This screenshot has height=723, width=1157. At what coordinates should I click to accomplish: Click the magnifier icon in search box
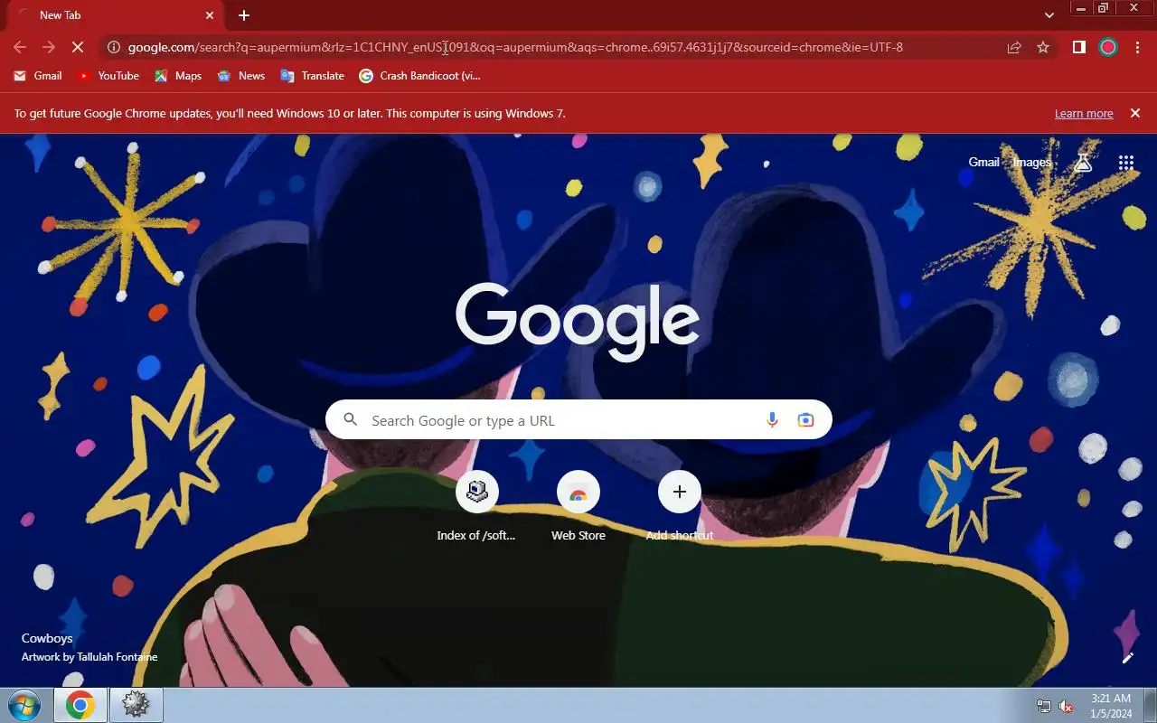(x=351, y=419)
